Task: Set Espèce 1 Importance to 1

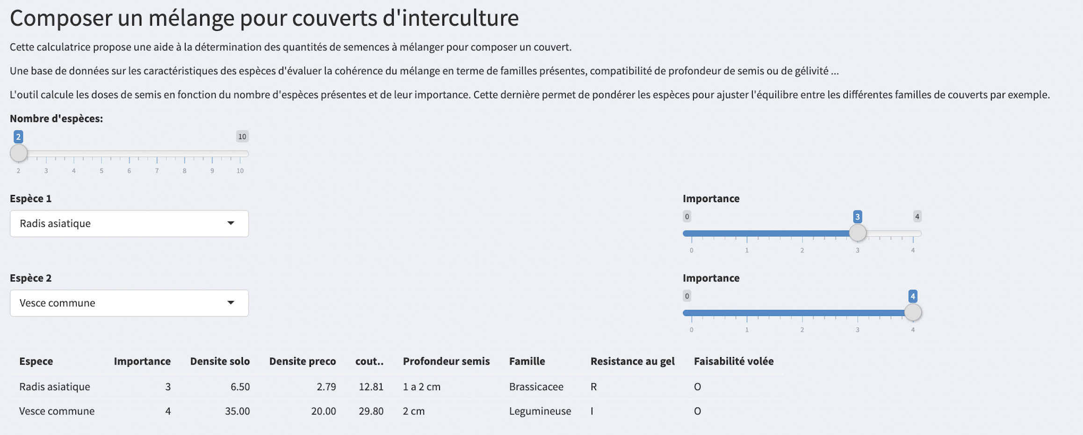Action: pyautogui.click(x=747, y=233)
